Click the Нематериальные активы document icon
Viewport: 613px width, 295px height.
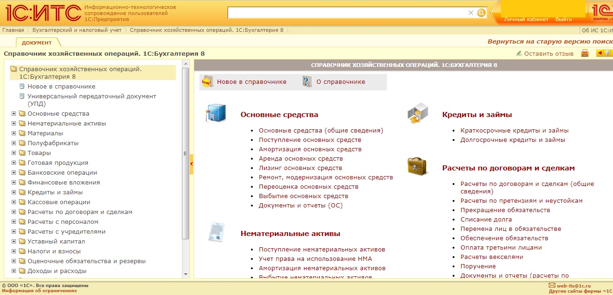click(216, 232)
